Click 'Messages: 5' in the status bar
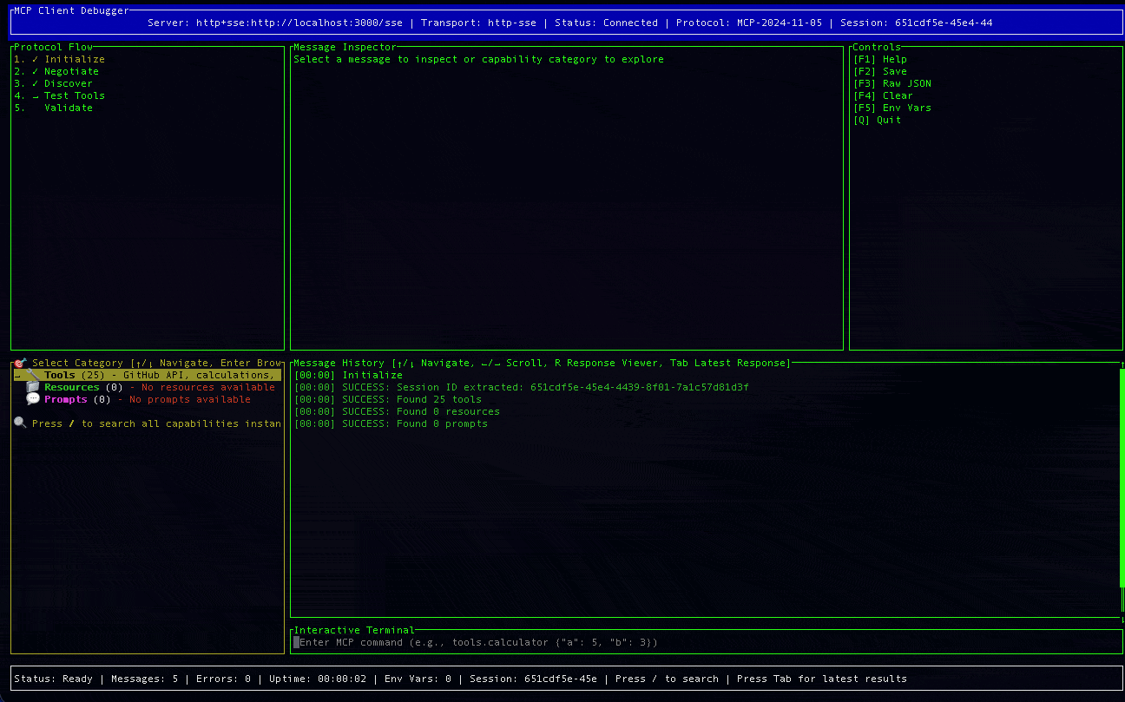This screenshot has width=1125, height=702. pos(144,679)
